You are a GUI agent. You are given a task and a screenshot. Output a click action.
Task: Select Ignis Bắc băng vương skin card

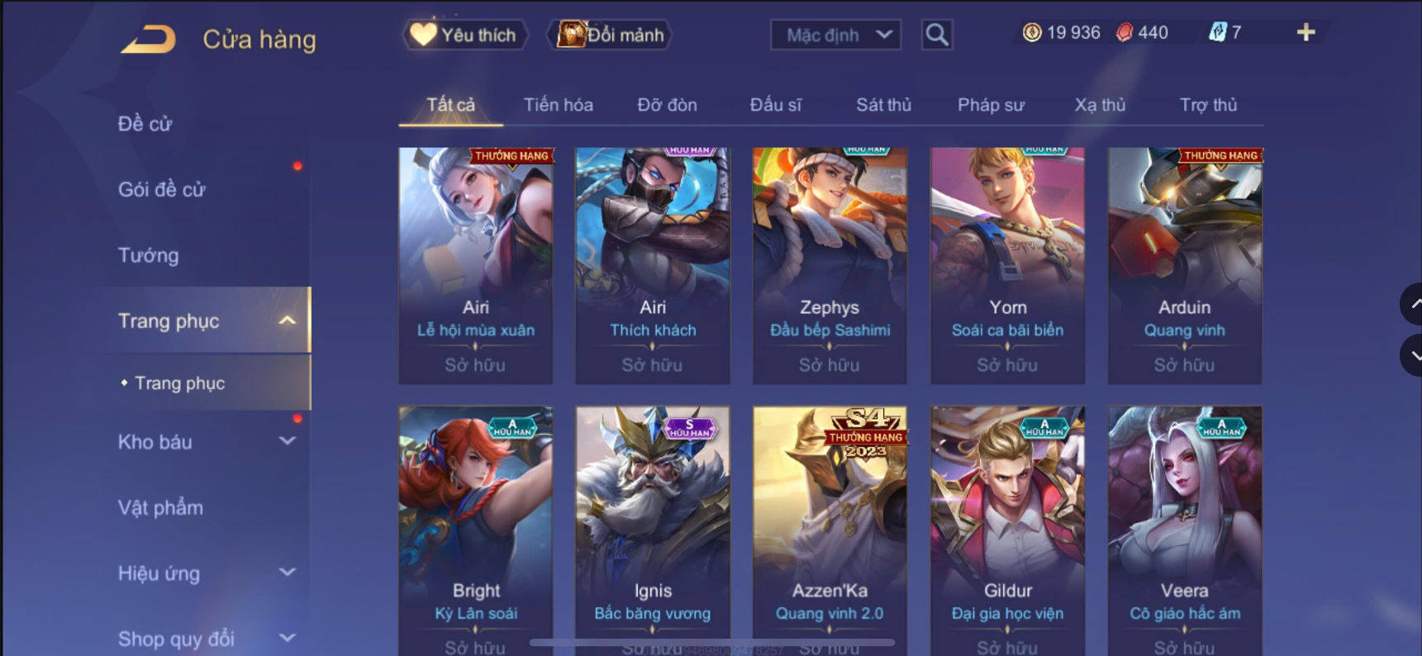[x=653, y=530]
